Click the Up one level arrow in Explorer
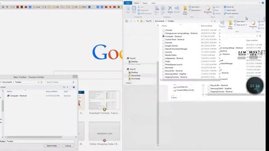 click(138, 21)
